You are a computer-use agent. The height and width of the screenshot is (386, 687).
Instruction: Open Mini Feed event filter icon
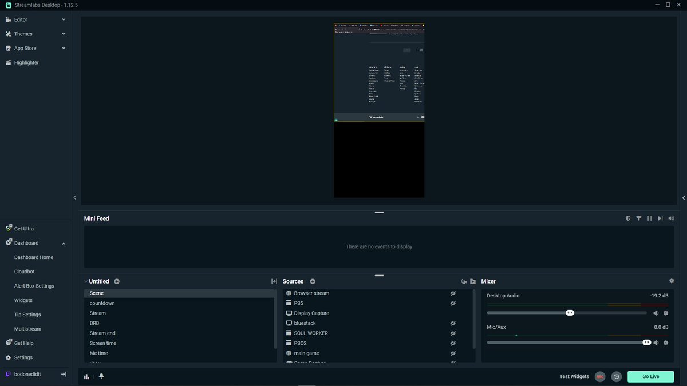639,218
